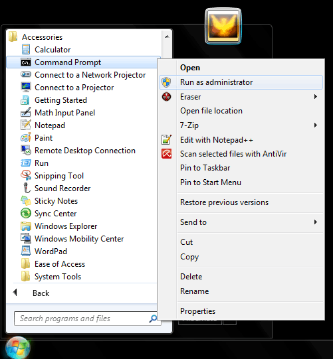Click the Calculator icon in Accessories
The width and height of the screenshot is (333, 359).
[26, 50]
